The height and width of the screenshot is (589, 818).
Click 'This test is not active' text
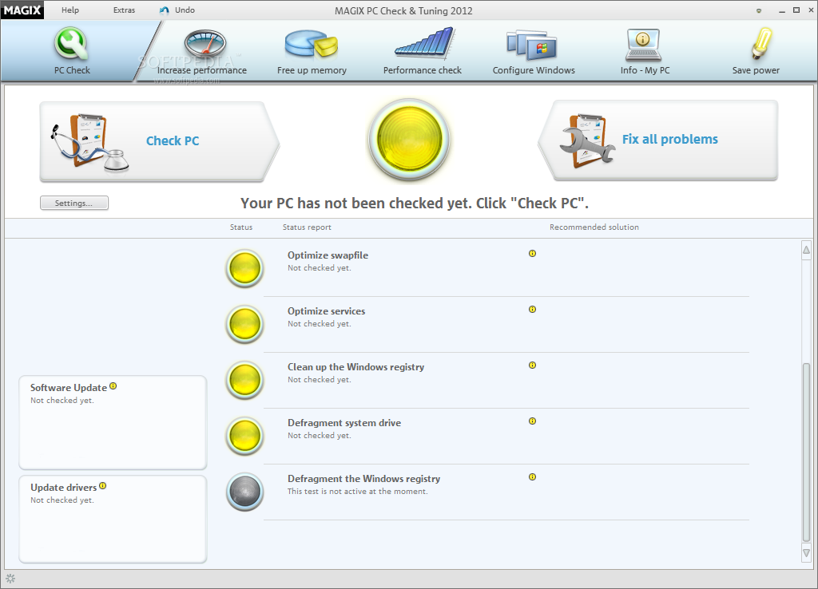[357, 491]
